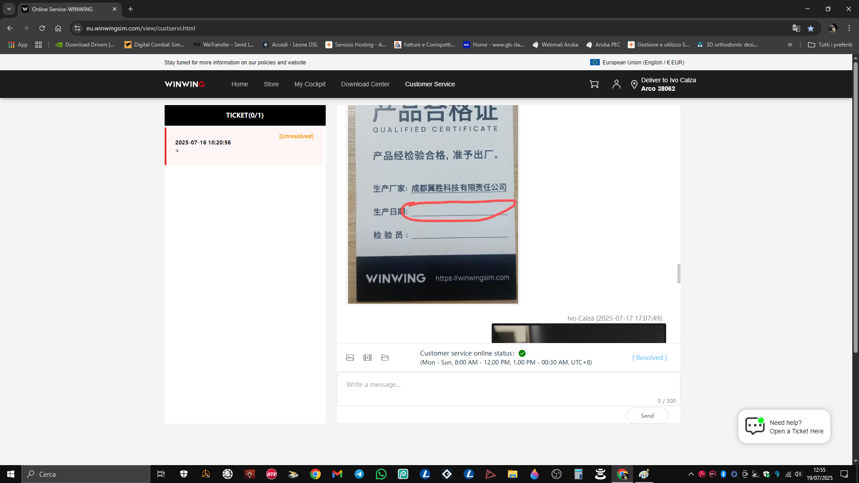Viewport: 859px width, 483px height.
Task: Reload the page
Action: pyautogui.click(x=42, y=28)
